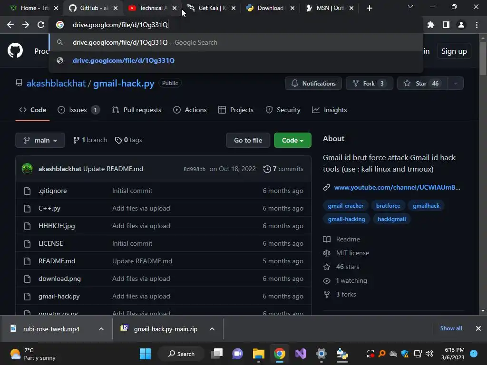Screen dimensions: 487x365
Task: Open akashblackhat profile link
Action: point(56,84)
